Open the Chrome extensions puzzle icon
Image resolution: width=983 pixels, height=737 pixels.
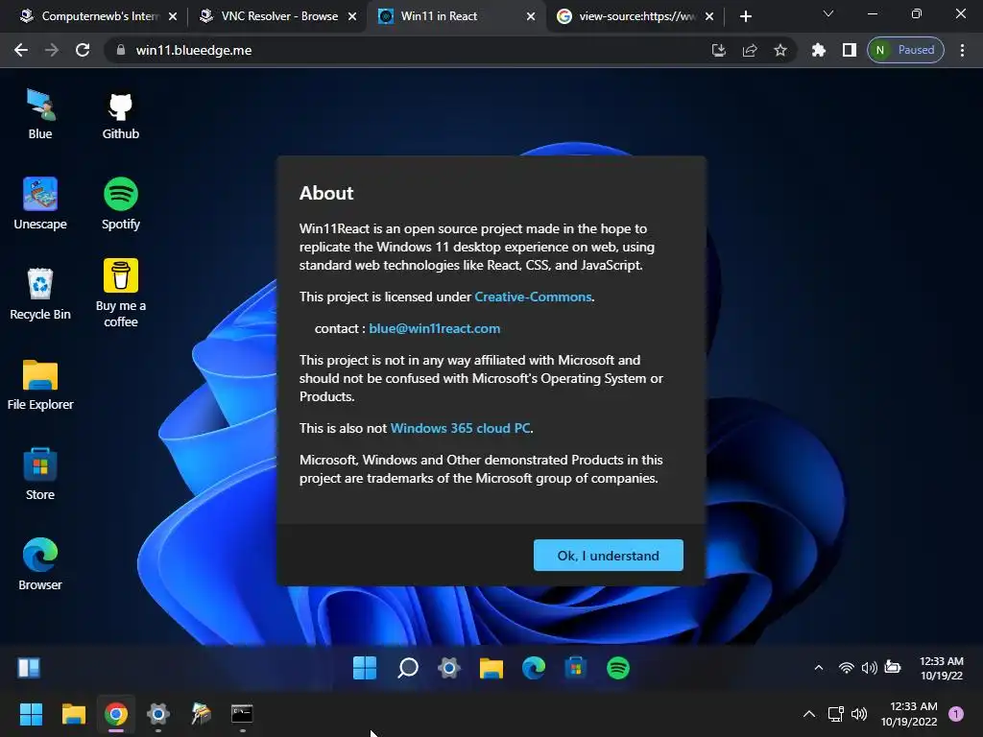tap(818, 50)
